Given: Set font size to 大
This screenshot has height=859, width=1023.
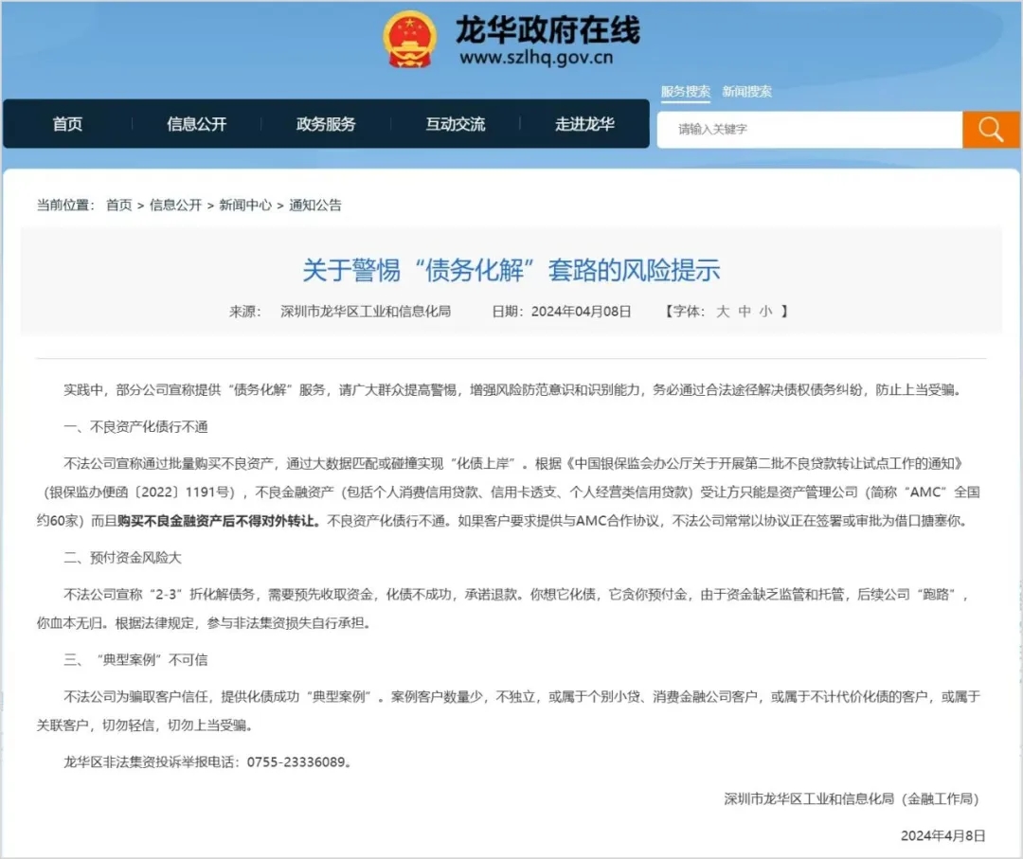Looking at the screenshot, I should point(722,312).
